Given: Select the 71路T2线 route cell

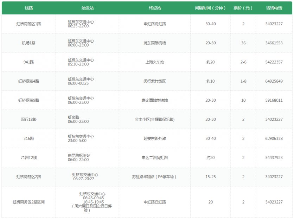Looking at the screenshot, I should (28, 157).
